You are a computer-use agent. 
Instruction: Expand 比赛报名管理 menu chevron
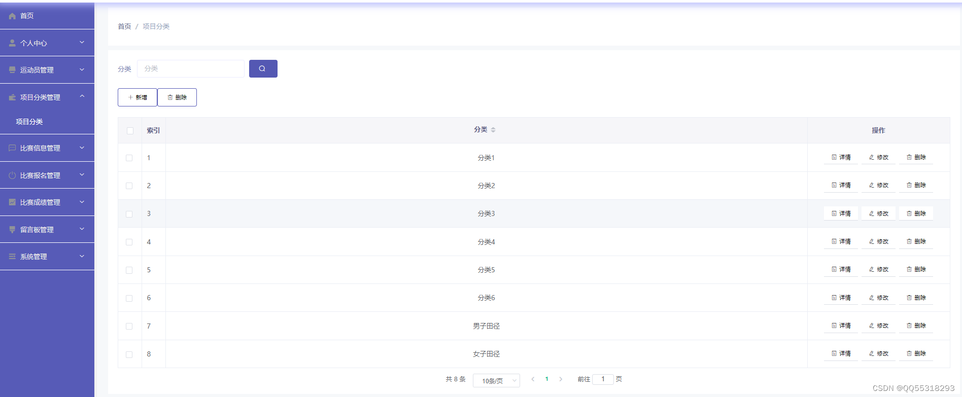click(x=82, y=175)
